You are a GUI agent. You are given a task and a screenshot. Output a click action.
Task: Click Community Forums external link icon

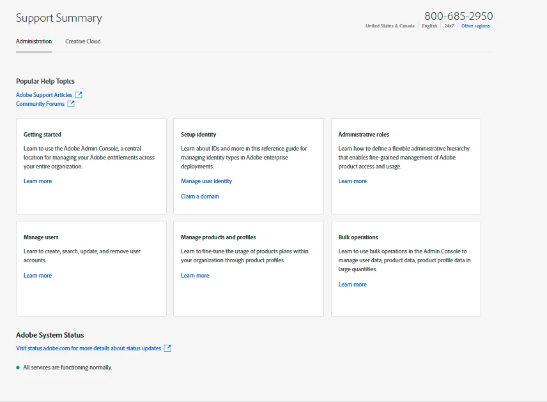(71, 104)
